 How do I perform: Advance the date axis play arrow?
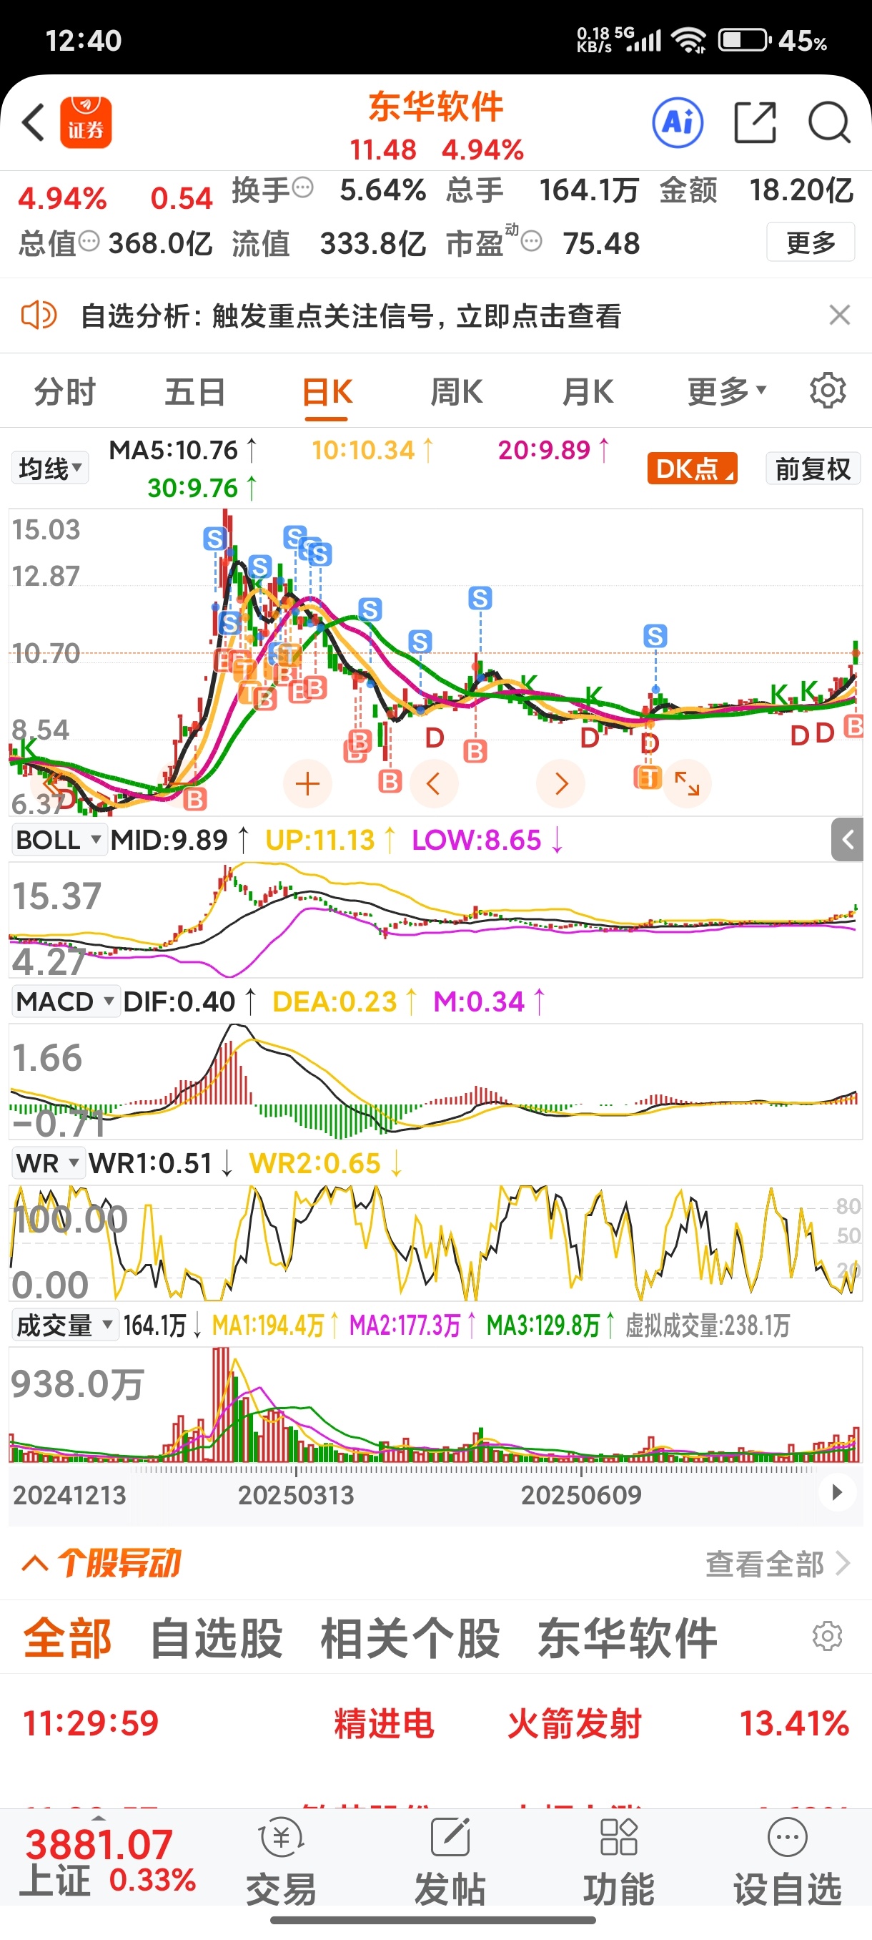[x=836, y=1493]
